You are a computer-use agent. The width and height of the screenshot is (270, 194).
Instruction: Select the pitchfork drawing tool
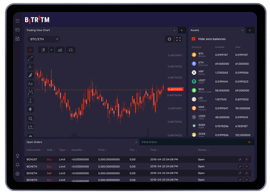[30, 67]
